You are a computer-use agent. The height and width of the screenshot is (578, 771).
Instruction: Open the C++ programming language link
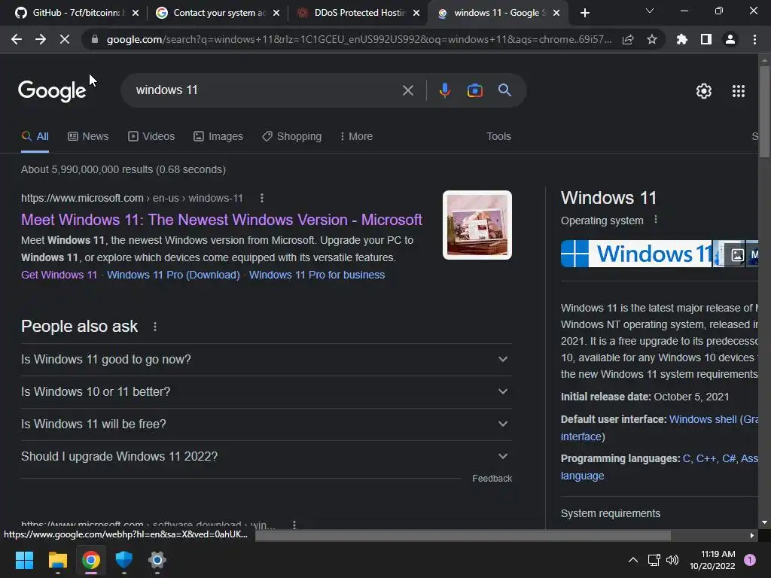[706, 458]
